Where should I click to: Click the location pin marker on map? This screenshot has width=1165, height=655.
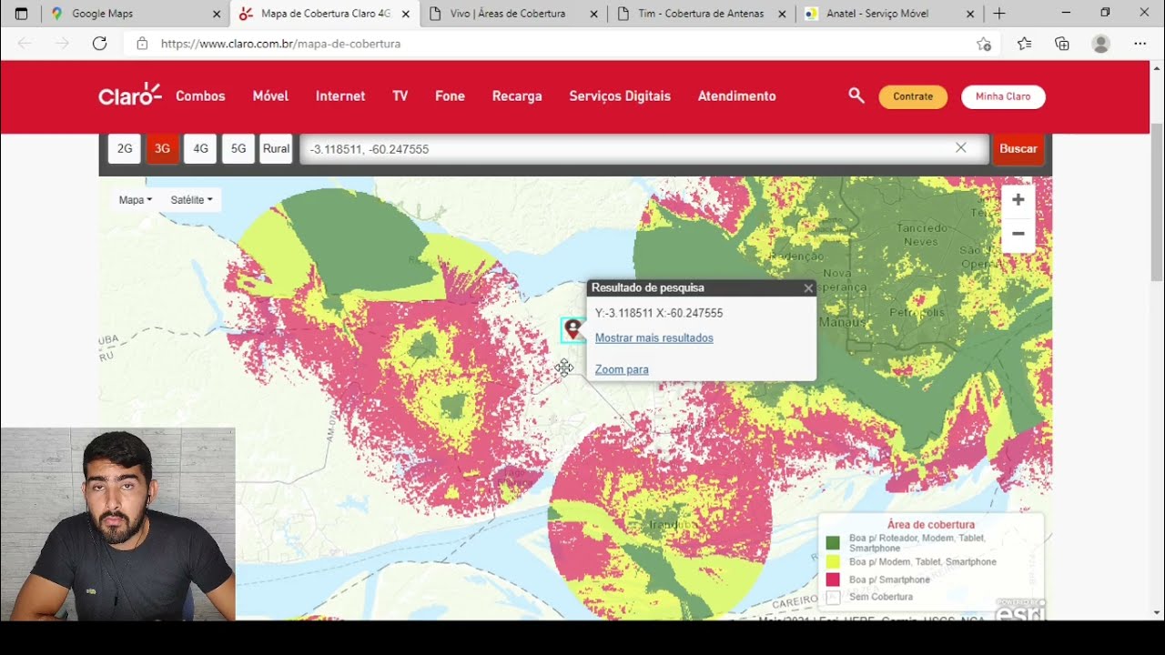572,329
